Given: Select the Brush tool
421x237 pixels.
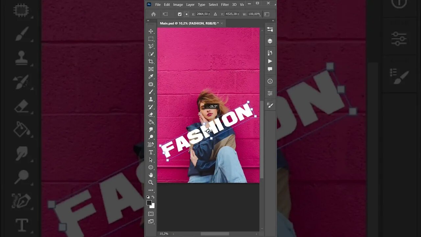Looking at the screenshot, I should [151, 92].
